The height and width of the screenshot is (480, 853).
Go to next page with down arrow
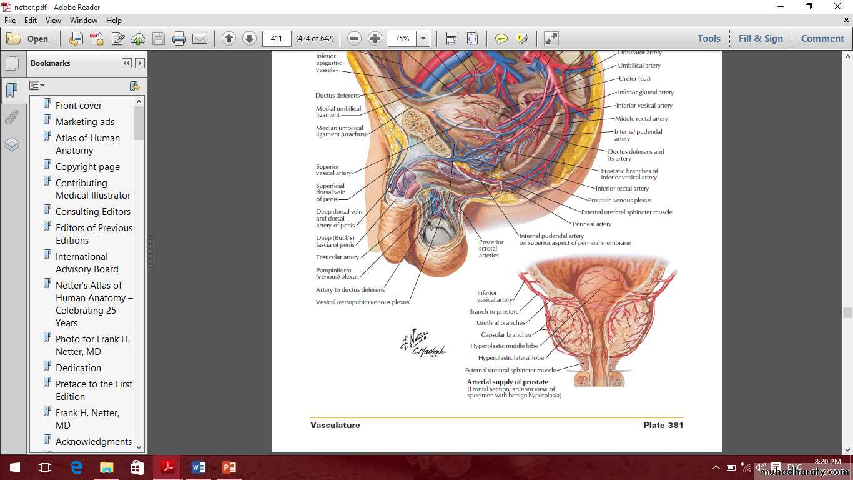point(249,39)
